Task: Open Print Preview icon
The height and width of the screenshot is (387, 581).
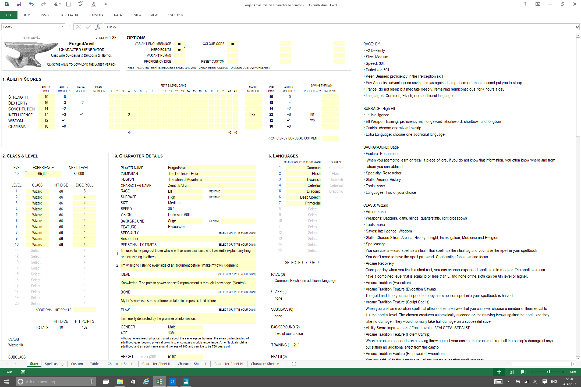Action: pos(93,4)
